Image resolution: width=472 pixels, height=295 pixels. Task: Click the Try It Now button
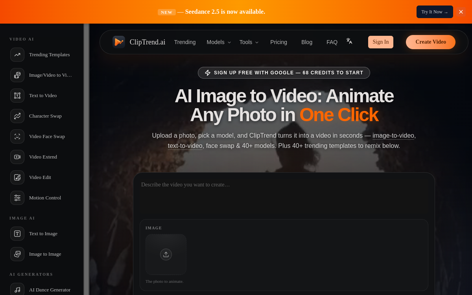pos(435,12)
